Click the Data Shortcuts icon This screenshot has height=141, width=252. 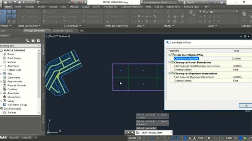point(1,108)
